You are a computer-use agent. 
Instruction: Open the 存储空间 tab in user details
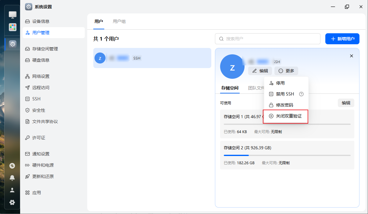point(230,88)
